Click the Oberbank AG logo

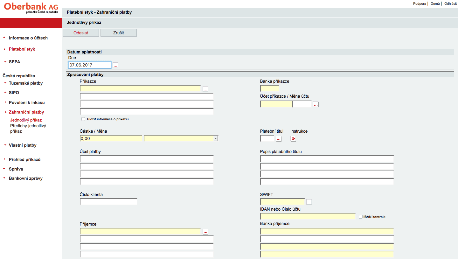(31, 8)
